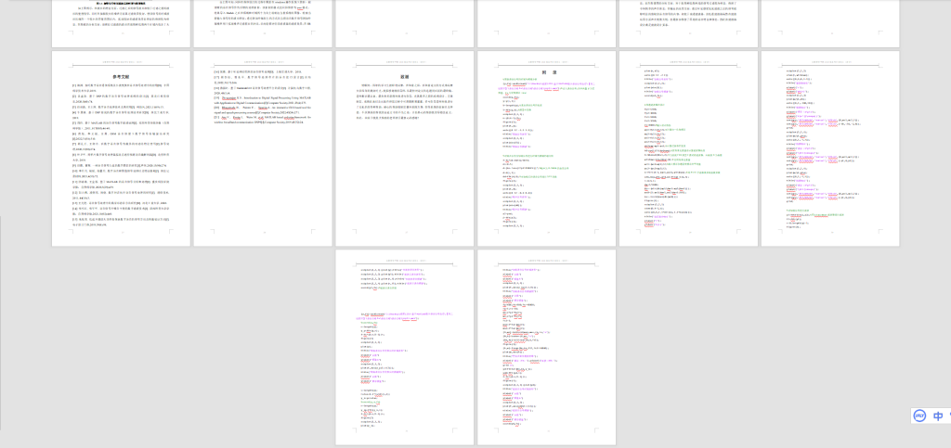This screenshot has width=951, height=448.
Task: Click the 致谢 heading text
Action: tap(405, 76)
